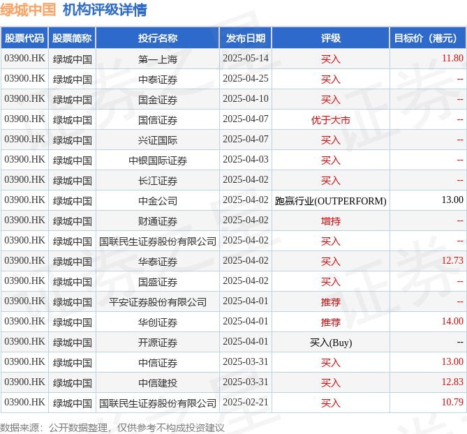Click the 跑赢行业(OUTPERFORM) rating
This screenshot has height=434, width=467.
331,201
